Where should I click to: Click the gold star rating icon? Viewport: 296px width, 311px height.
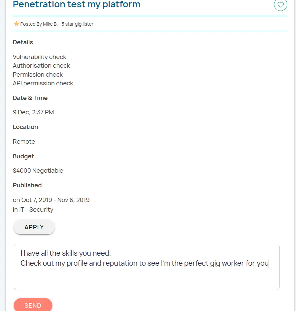16,24
